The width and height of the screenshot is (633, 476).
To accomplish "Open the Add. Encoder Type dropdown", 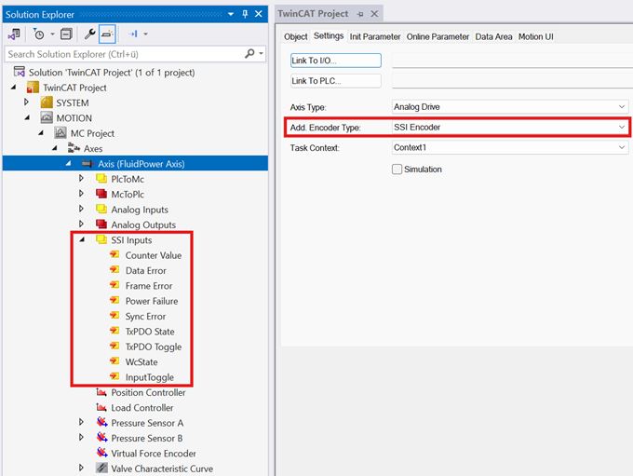I will (x=510, y=127).
